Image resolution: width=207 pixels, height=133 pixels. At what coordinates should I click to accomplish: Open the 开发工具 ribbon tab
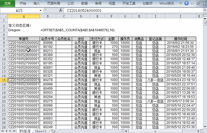129,3
